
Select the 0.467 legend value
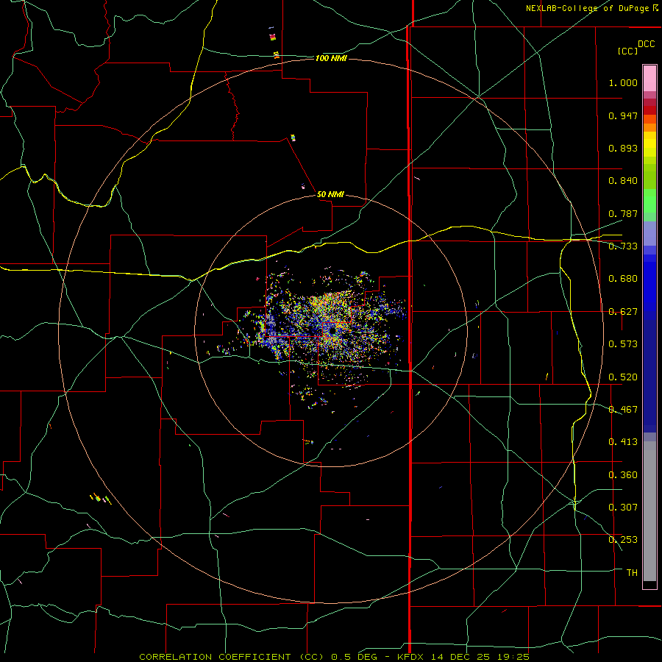(x=623, y=410)
